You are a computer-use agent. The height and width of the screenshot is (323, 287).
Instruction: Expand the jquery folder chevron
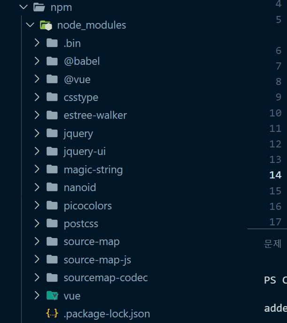tap(37, 133)
